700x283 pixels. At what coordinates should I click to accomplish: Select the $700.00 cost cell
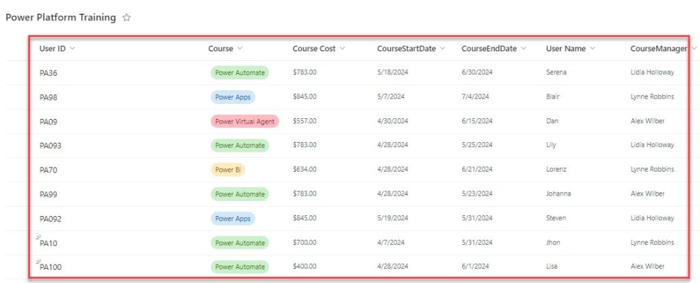(304, 243)
